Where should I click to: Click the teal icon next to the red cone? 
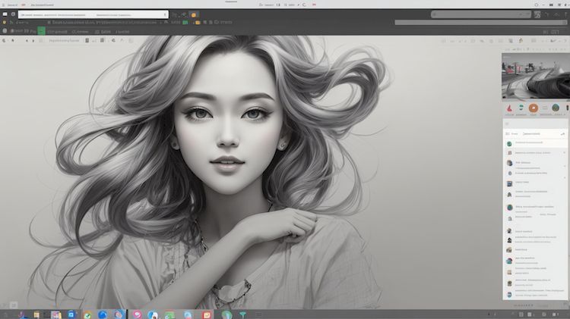click(521, 108)
